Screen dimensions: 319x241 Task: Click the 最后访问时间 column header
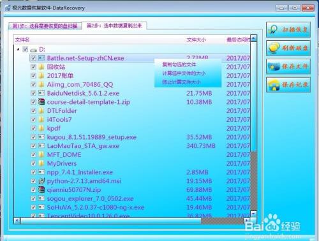238,40
